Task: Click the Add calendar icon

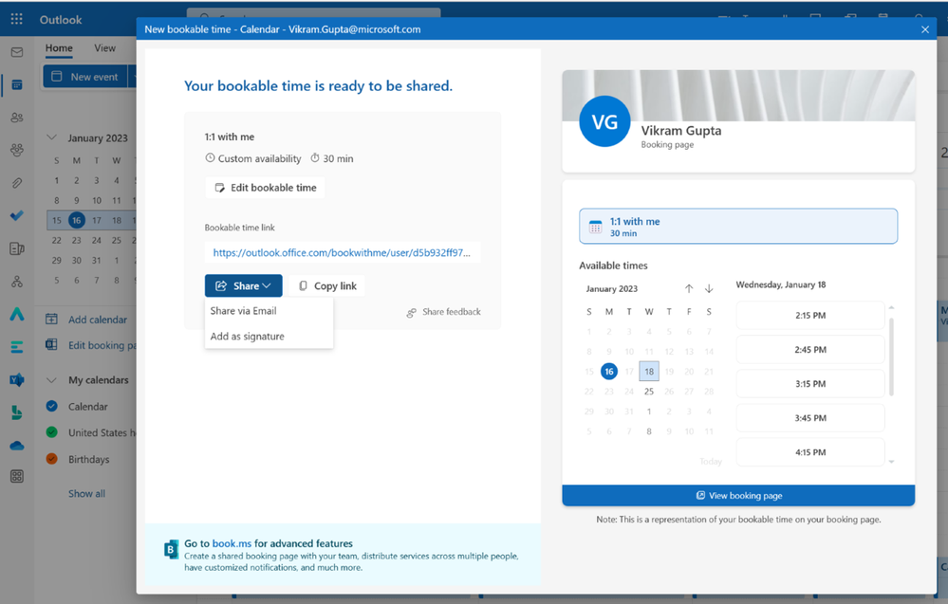Action: point(52,319)
